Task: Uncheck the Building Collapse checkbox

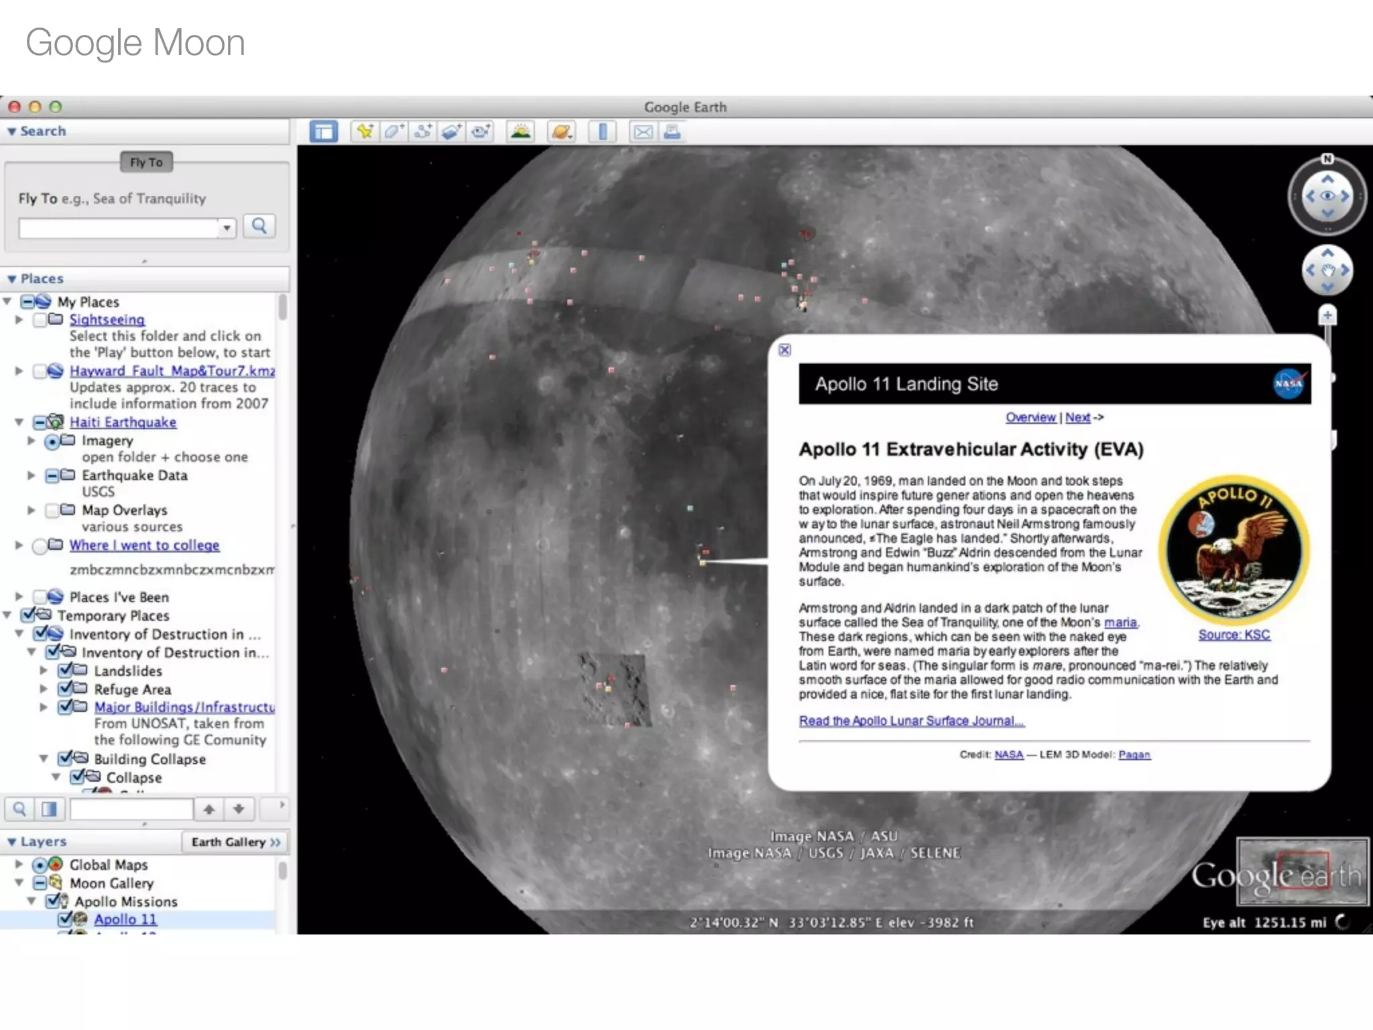Action: pos(66,758)
